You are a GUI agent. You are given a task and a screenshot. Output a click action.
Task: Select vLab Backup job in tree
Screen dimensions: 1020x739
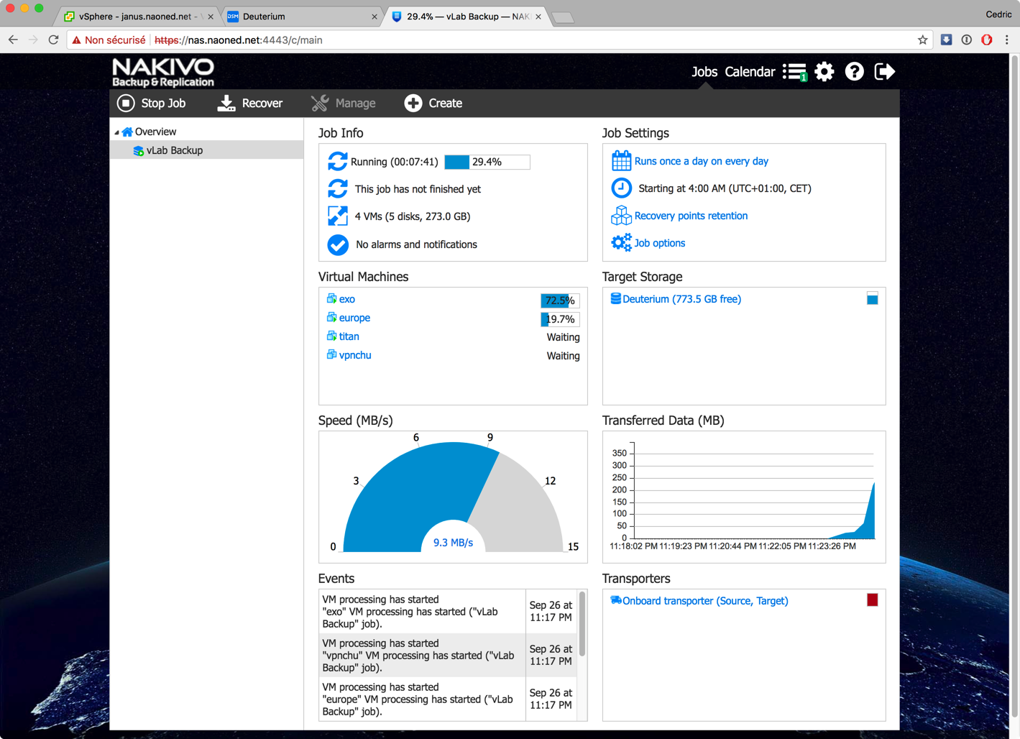coord(174,150)
